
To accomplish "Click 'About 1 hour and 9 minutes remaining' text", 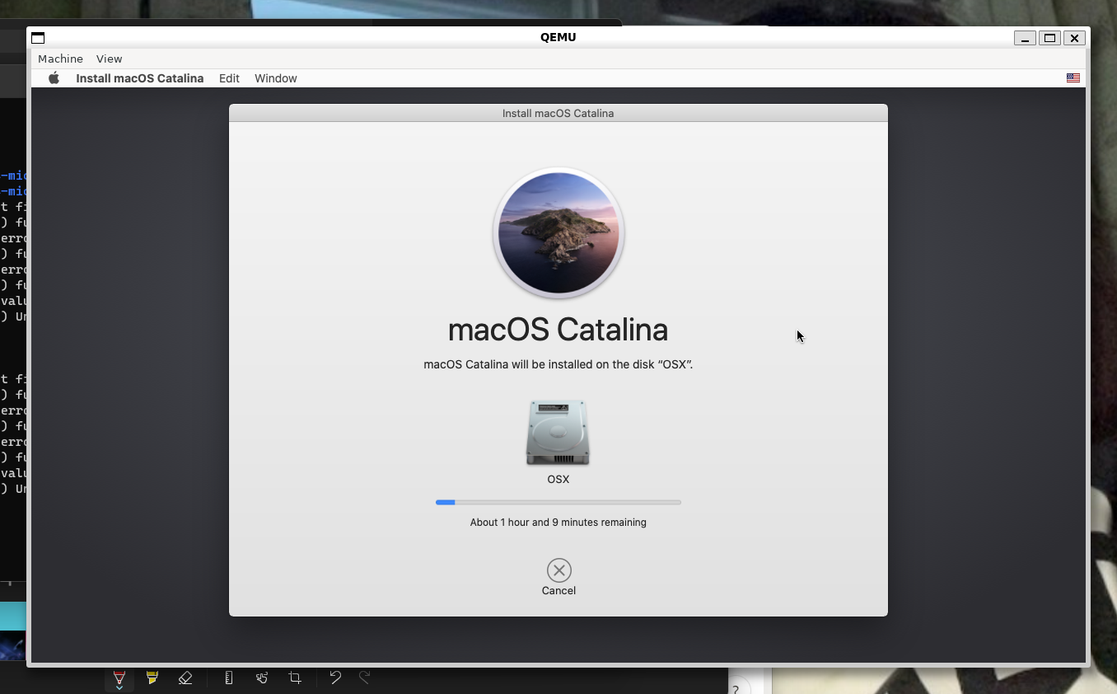I will click(x=558, y=523).
